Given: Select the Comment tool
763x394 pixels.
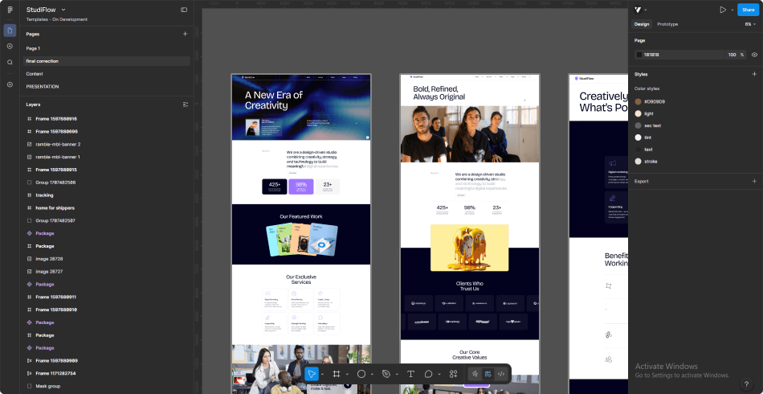Looking at the screenshot, I should [x=429, y=374].
